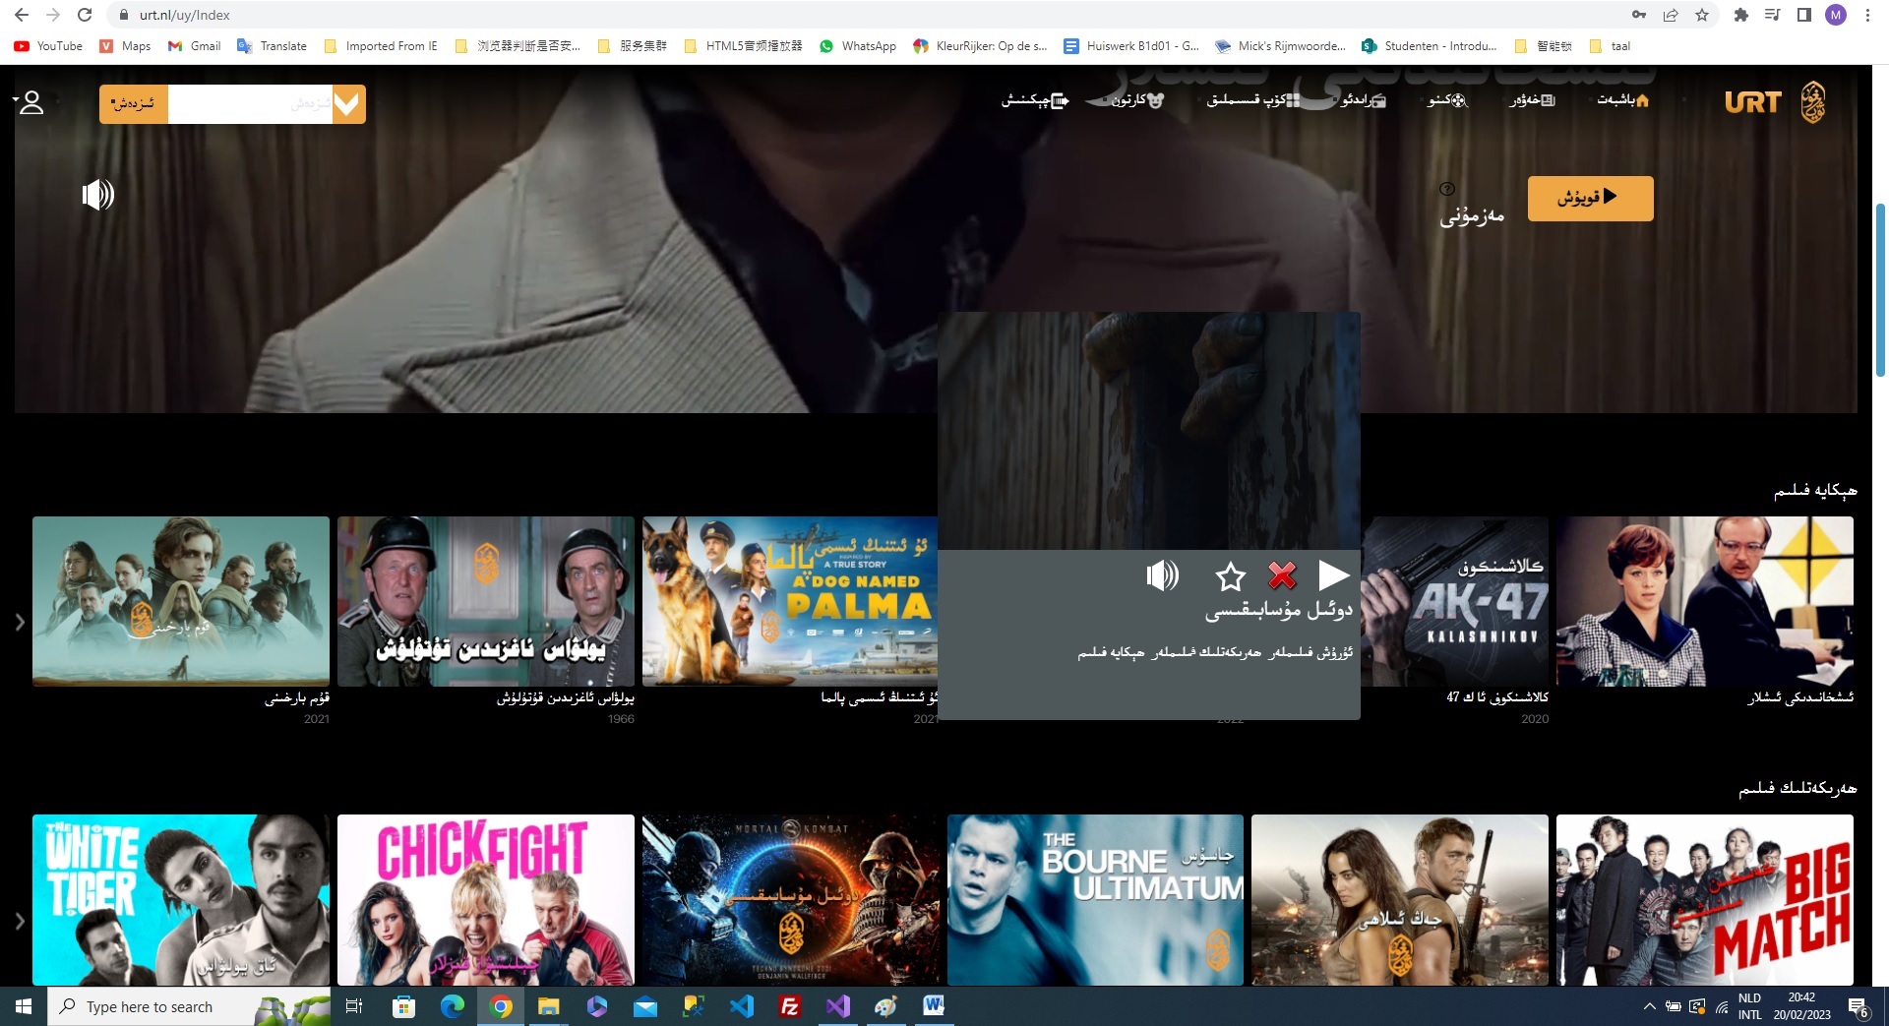Bookmark this page with the star icon
The image size is (1889, 1026).
click(x=1701, y=15)
